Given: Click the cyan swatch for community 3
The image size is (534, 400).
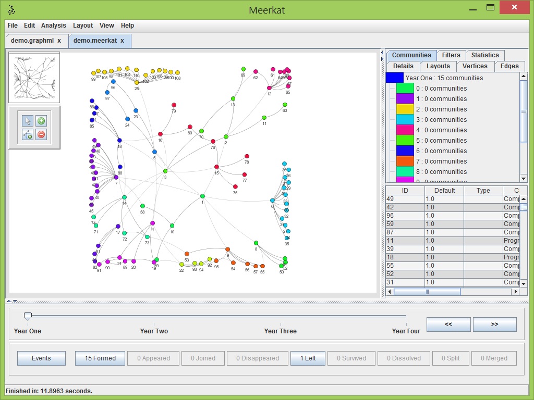Looking at the screenshot, I should [405, 120].
